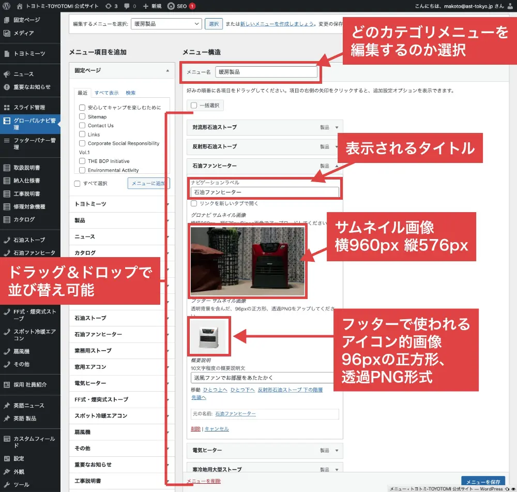The width and height of the screenshot is (517, 492).
Task: Click the グローバルナビ管理 sidebar icon
Action: (x=7, y=121)
